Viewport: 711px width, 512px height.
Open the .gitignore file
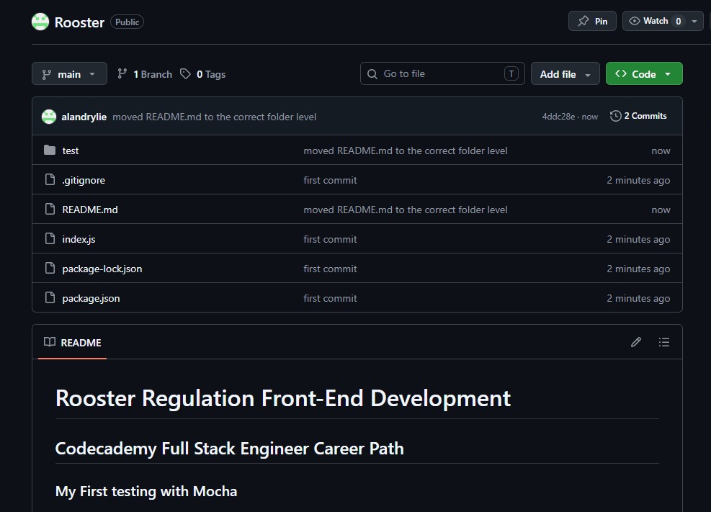[84, 180]
